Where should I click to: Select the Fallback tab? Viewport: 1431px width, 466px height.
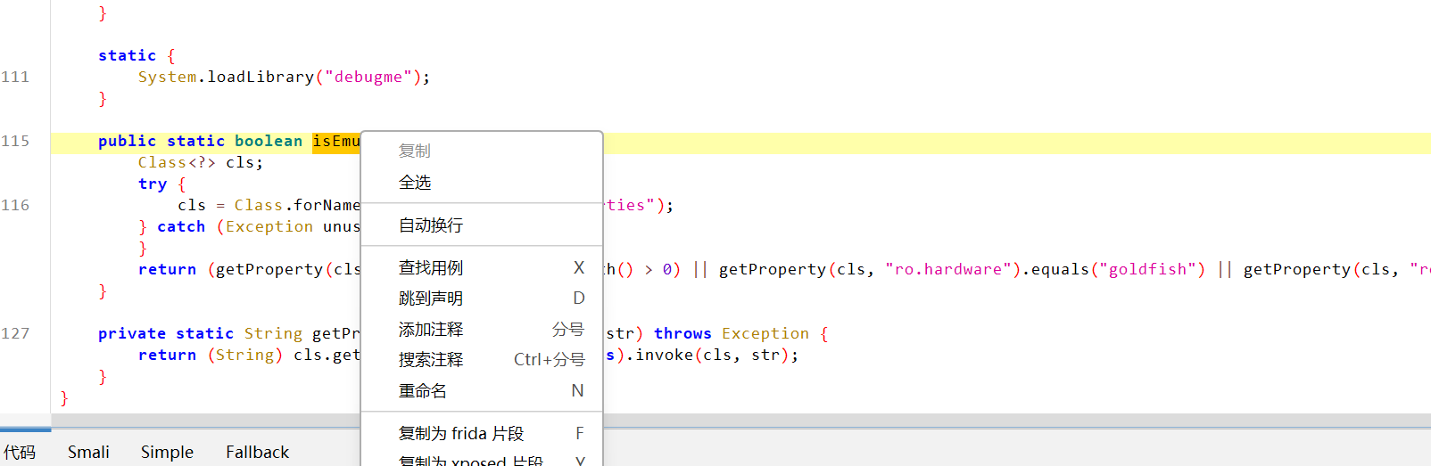tap(257, 453)
